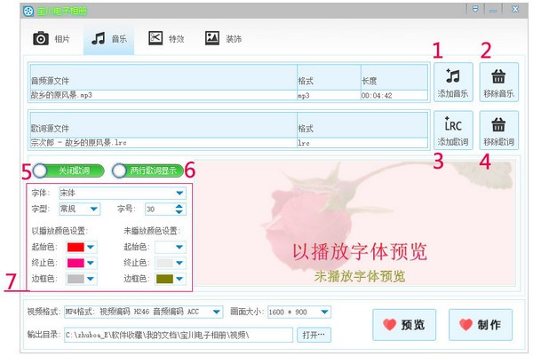Click the 制作 make button
Screen dimensions: 533x356
(x=480, y=324)
